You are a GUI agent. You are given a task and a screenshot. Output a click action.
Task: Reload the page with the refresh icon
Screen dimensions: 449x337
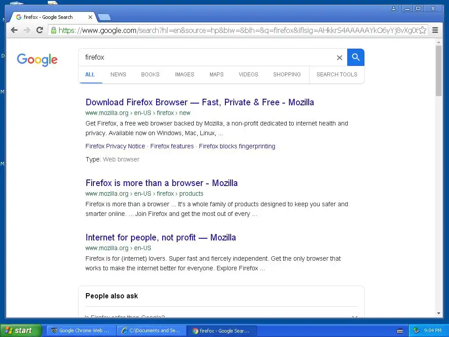(40, 30)
